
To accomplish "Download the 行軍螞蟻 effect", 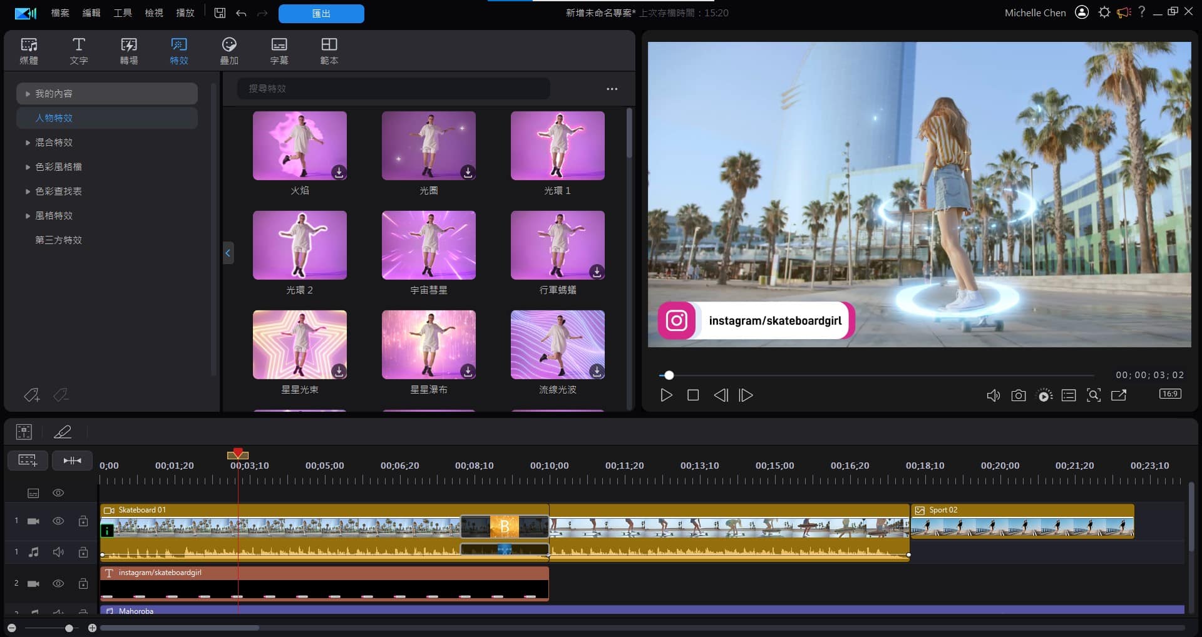I will (x=597, y=272).
